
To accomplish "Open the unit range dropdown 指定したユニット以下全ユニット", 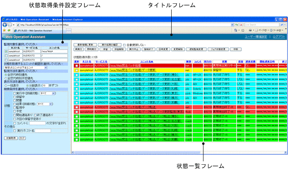I will point(26,68).
